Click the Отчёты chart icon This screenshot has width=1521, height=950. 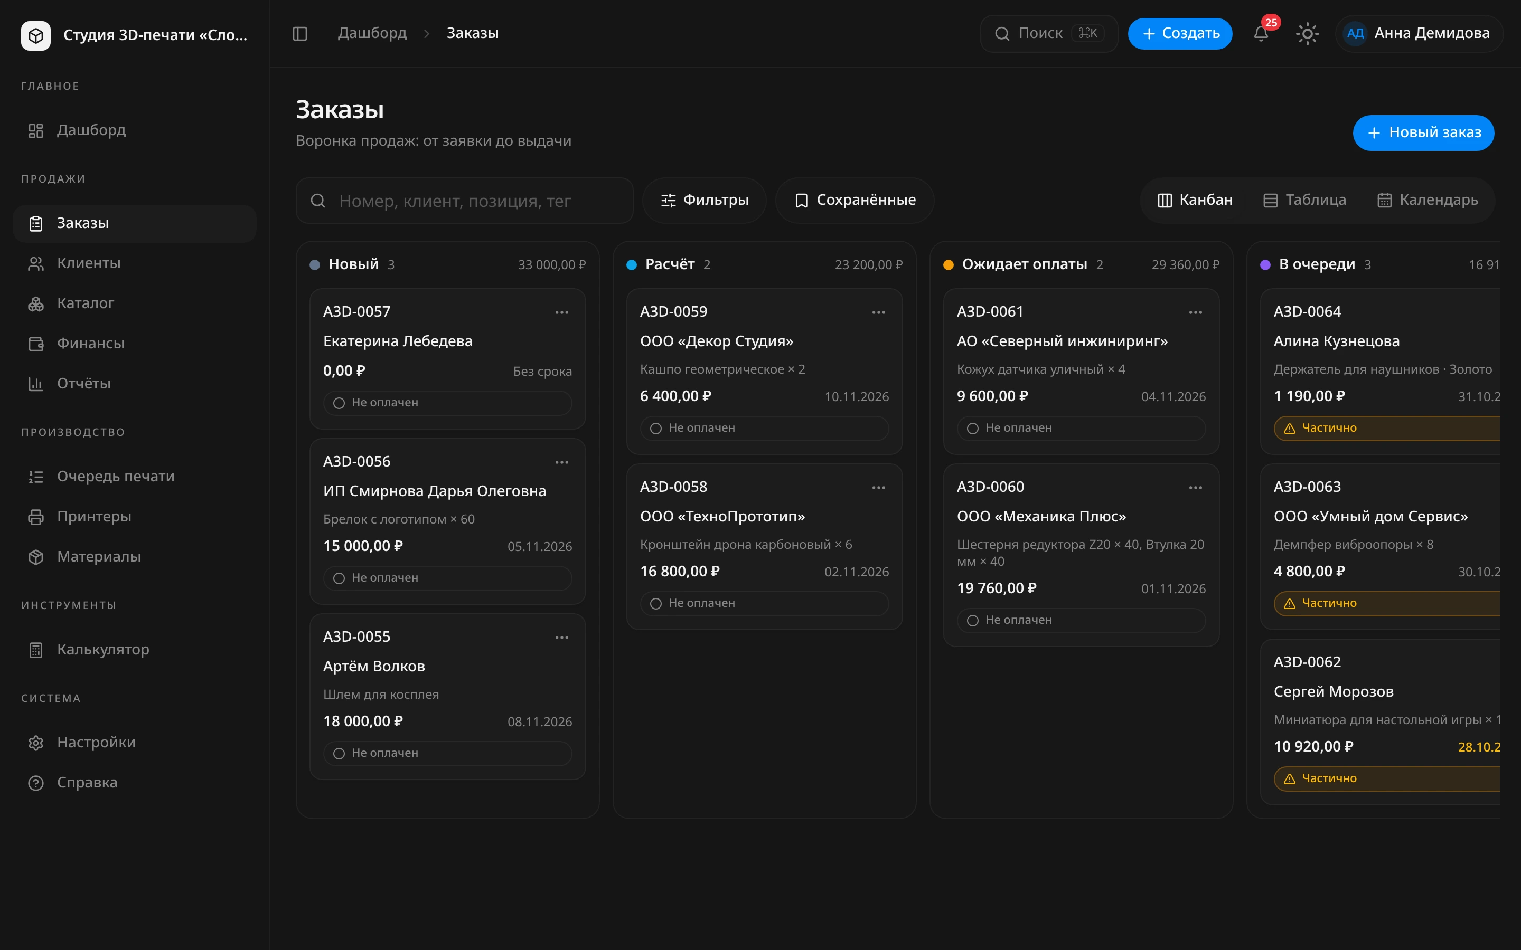(x=36, y=384)
